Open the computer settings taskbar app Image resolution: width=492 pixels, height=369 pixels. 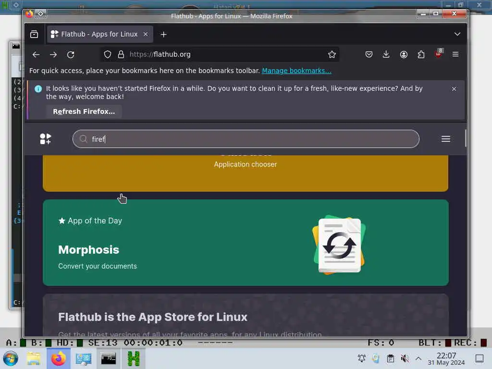tap(84, 358)
